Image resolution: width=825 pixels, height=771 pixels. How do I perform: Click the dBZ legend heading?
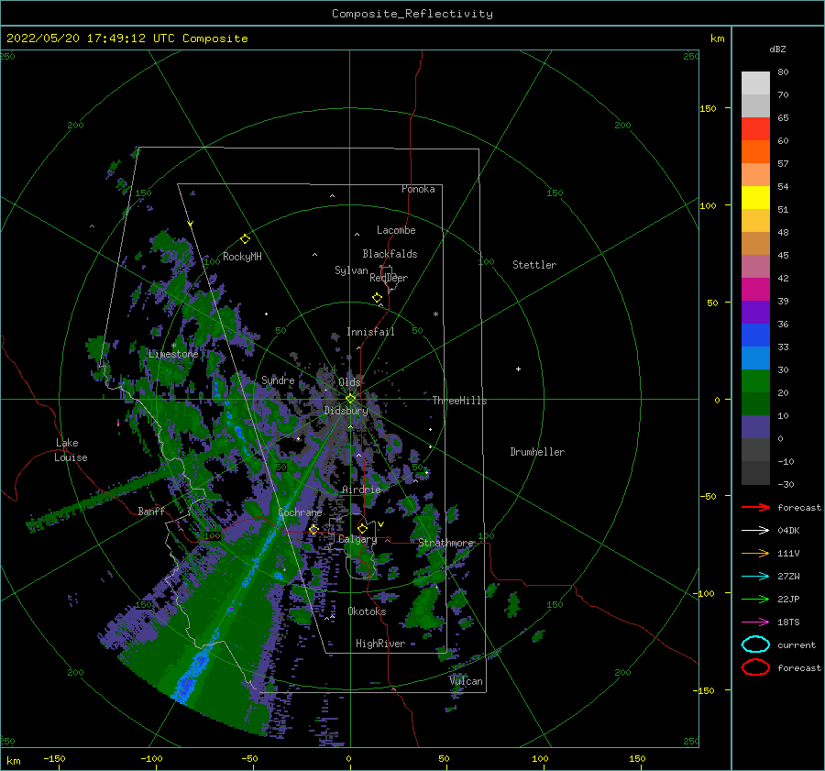(777, 49)
